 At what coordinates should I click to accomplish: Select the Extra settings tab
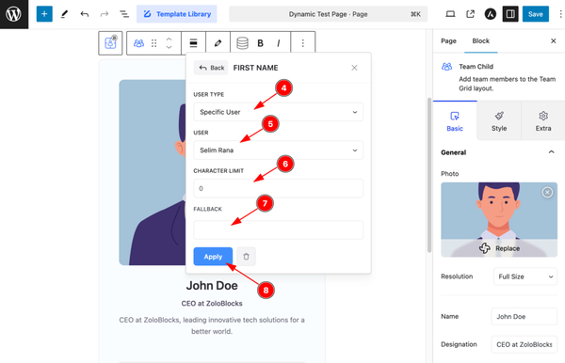tap(543, 121)
